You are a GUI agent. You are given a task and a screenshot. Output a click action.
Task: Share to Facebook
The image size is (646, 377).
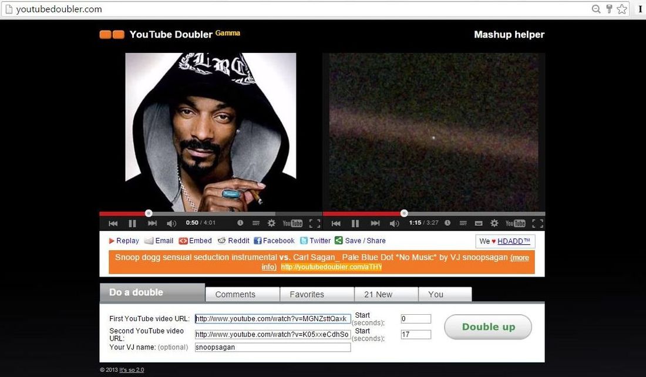[x=274, y=241]
